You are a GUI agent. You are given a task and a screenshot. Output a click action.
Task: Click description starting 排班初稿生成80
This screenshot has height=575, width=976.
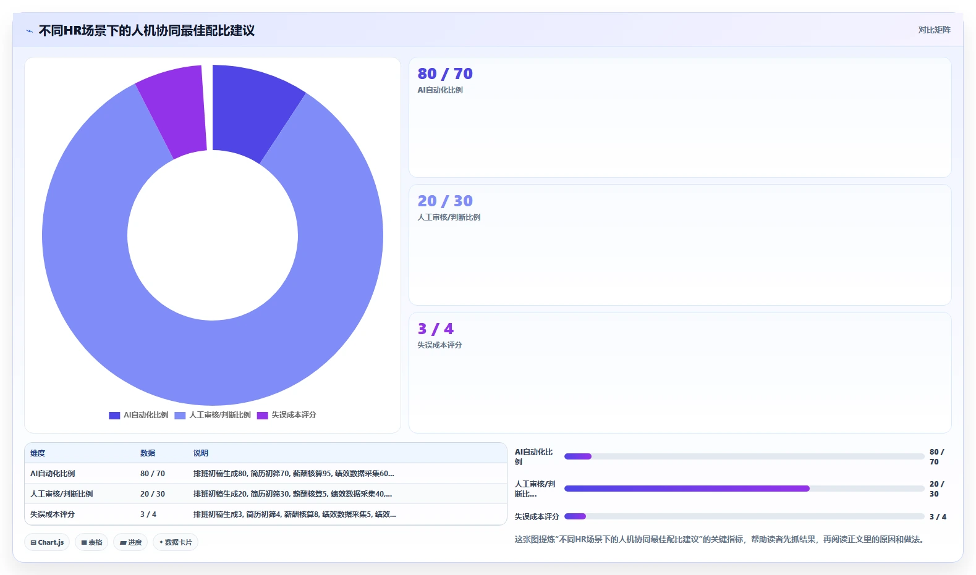pos(294,474)
